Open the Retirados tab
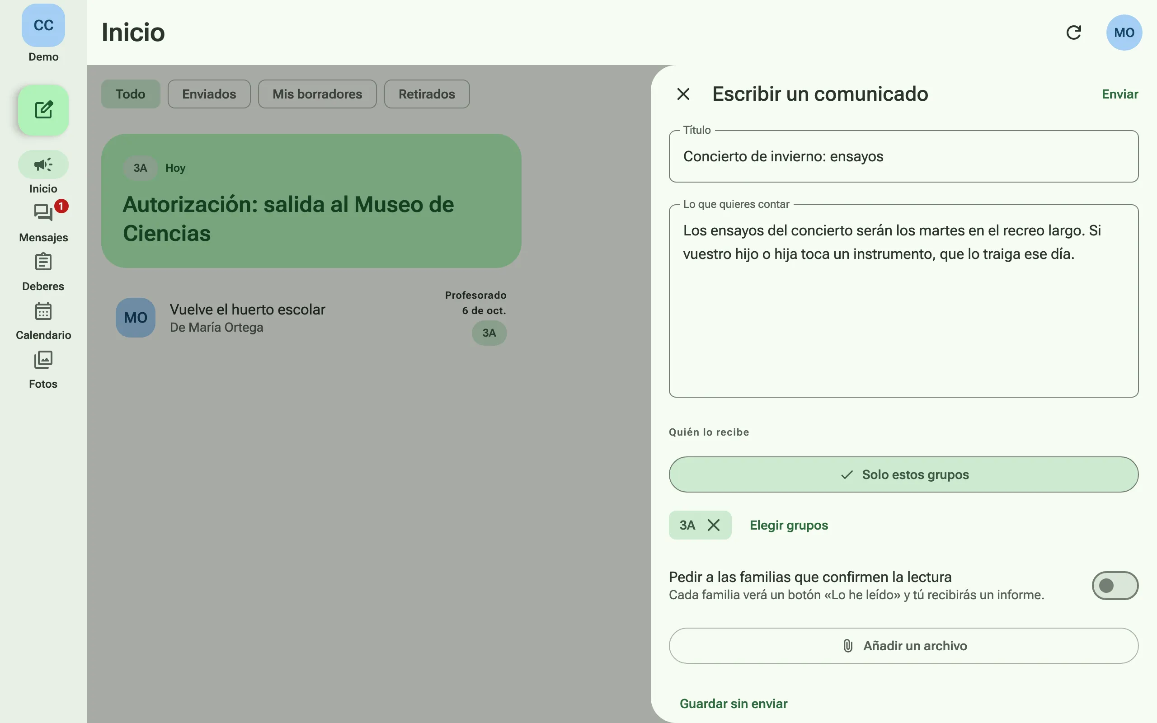The height and width of the screenshot is (723, 1157). 427,94
